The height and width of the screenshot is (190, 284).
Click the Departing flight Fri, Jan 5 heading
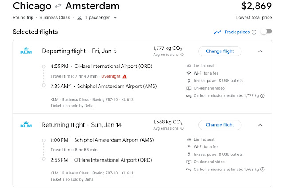tap(79, 51)
